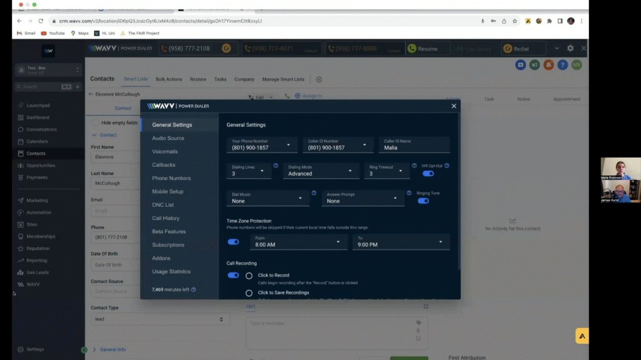Click the help icon beside Dialing Lines
Viewport: 641px width, 360px height.
[x=275, y=166]
